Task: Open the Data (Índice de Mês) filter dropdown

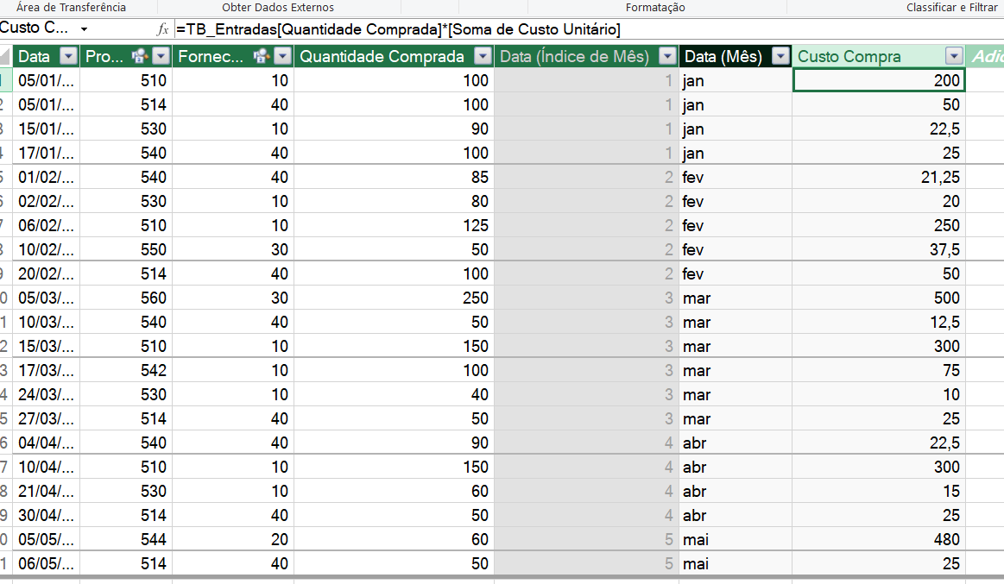Action: 668,56
